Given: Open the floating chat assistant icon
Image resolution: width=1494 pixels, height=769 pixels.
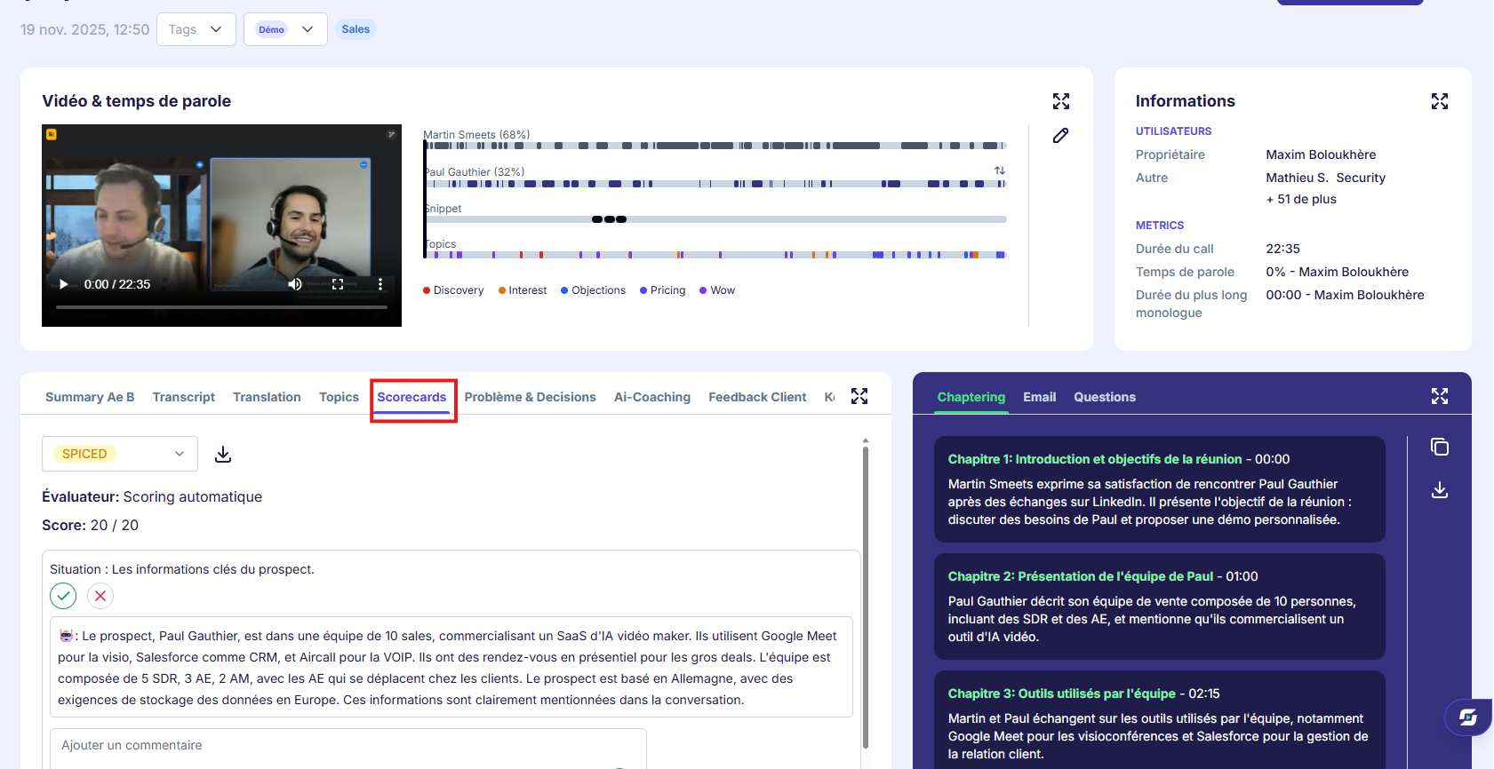Looking at the screenshot, I should click(x=1468, y=717).
